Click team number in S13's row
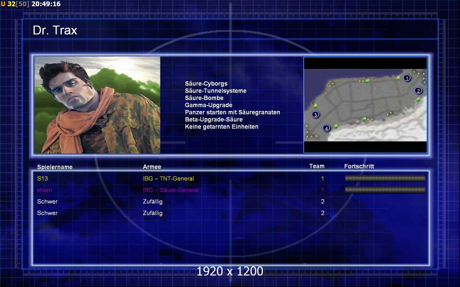 (x=322, y=178)
